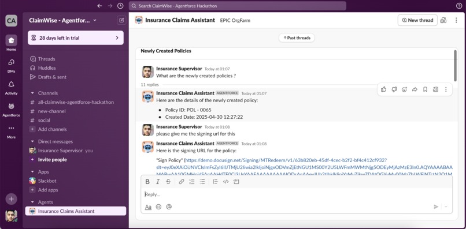Open Drafts & sent
This screenshot has width=466, height=229.
[76, 77]
